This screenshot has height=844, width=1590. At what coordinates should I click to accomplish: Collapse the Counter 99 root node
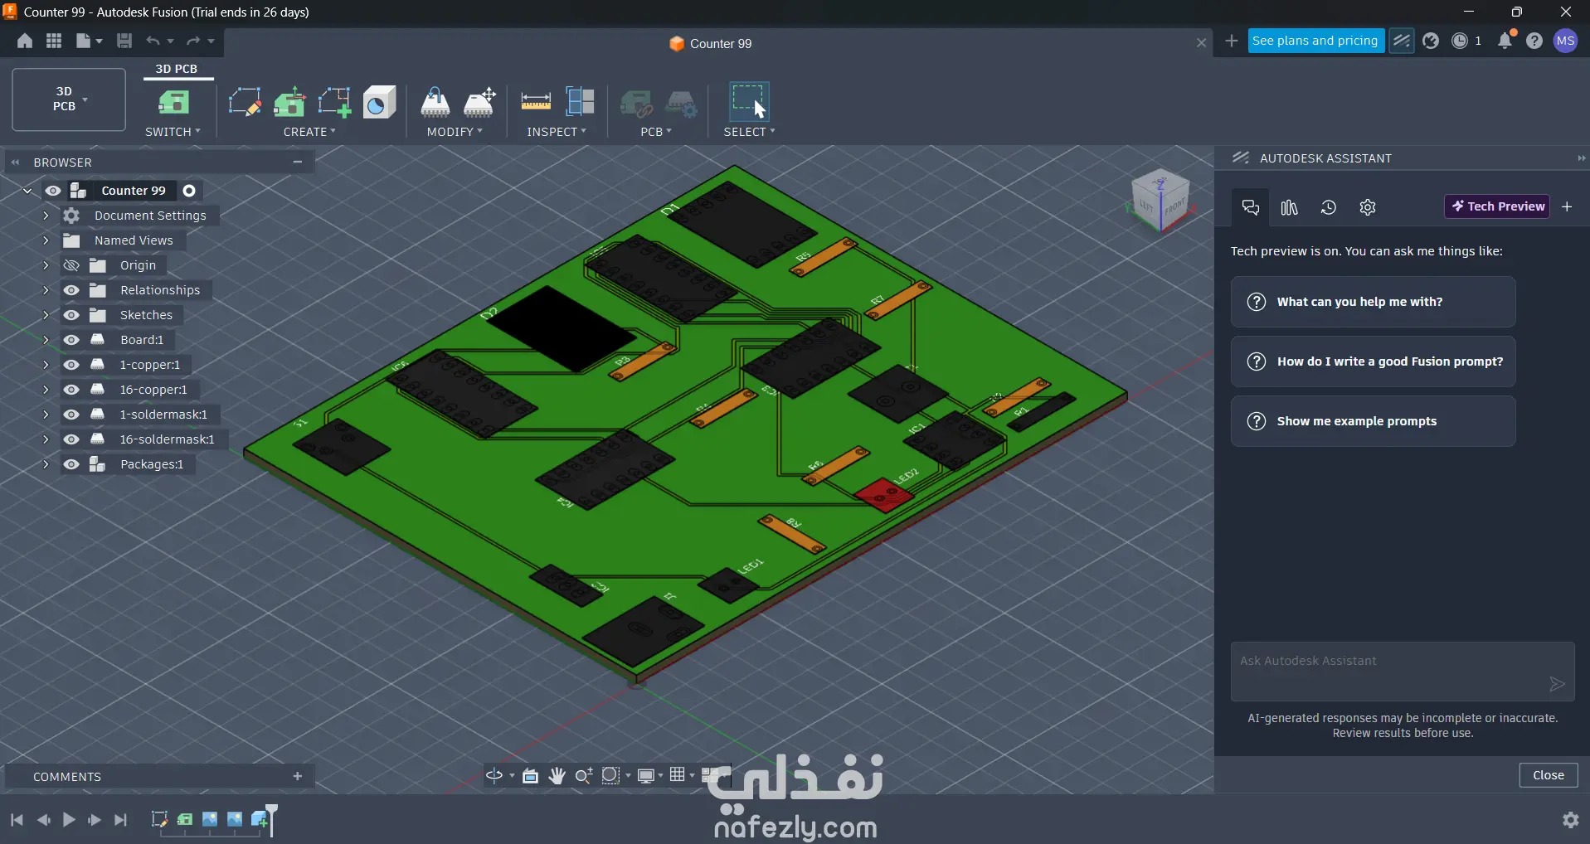pos(27,191)
